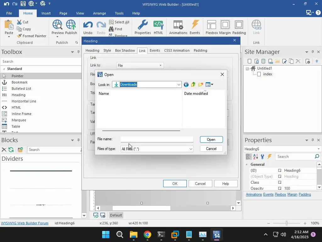Viewport: 322px width, 242px height.
Task: Create a new folder in the Open dialog
Action: coord(201,84)
